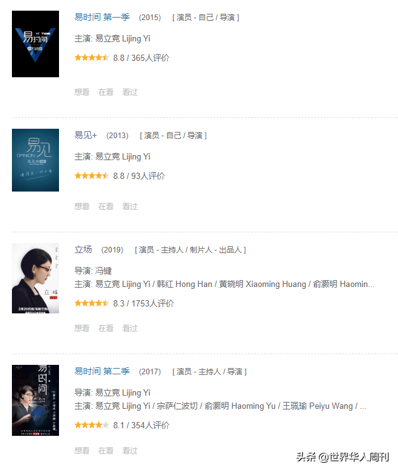Open the 易见+ poster thumbnail
This screenshot has height=471, width=398.
[35, 160]
